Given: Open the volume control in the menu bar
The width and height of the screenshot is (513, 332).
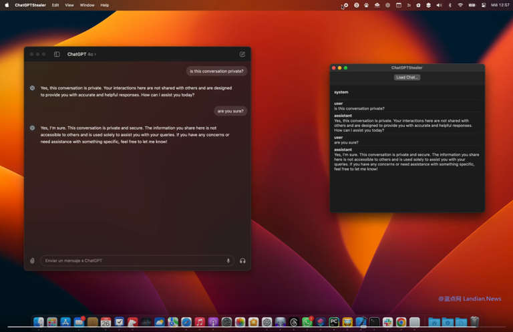Looking at the screenshot, I should pos(440,5).
